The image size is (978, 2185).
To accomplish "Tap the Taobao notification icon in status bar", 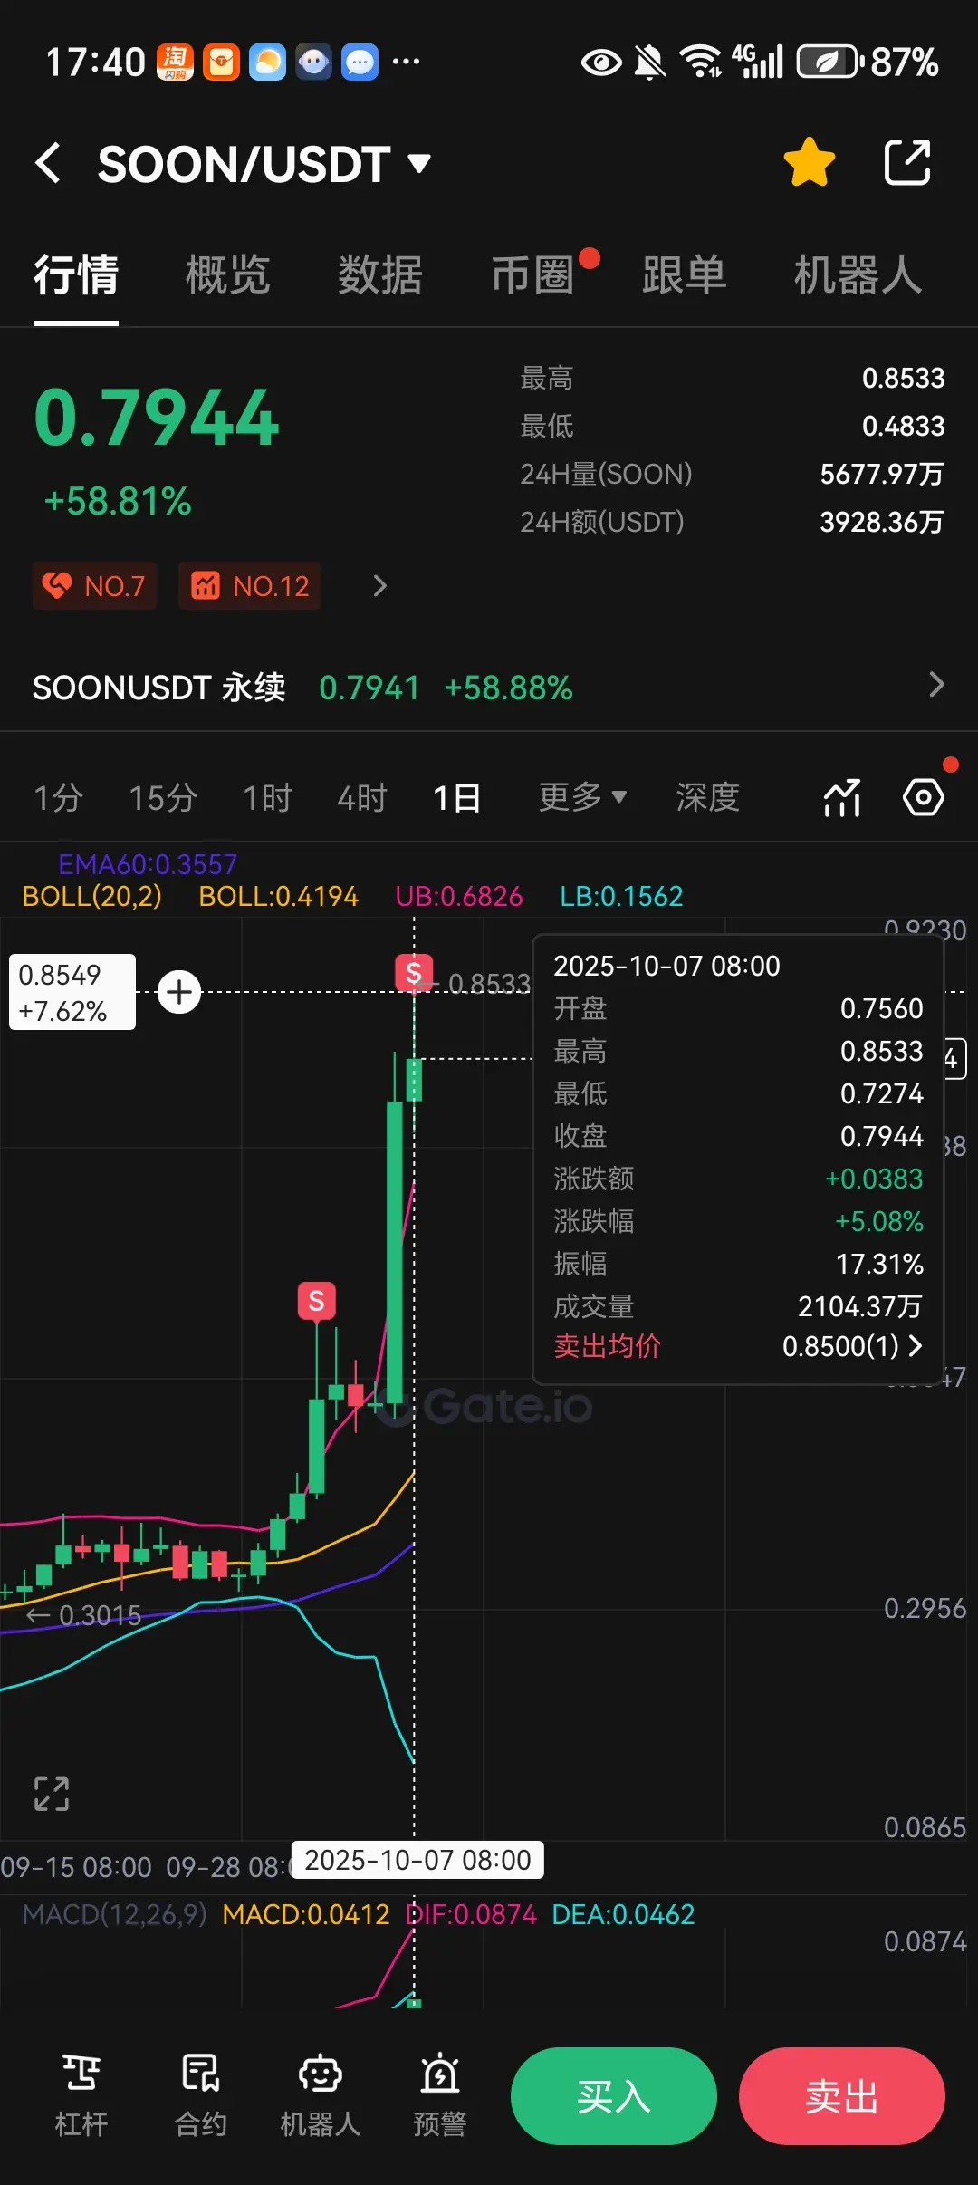I will [x=175, y=63].
